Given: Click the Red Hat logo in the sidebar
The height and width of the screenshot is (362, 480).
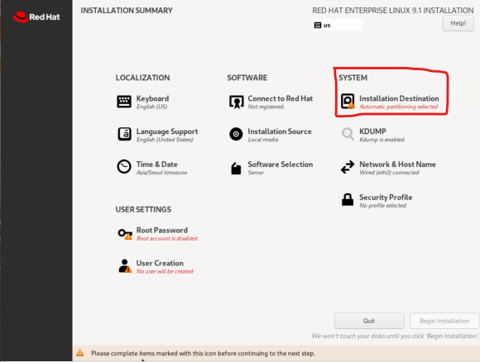Looking at the screenshot, I should coord(36,17).
